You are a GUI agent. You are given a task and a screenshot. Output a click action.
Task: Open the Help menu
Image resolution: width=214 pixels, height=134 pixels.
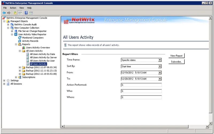[x=29, y=8]
